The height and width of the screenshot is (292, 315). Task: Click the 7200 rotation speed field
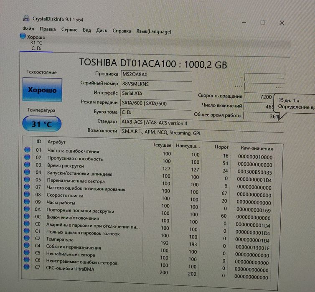pos(259,96)
